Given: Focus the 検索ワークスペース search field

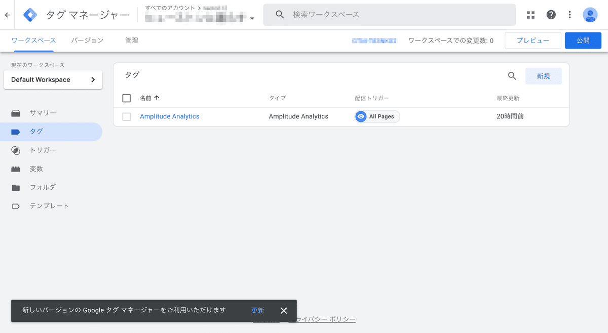Looking at the screenshot, I should pyautogui.click(x=389, y=15).
